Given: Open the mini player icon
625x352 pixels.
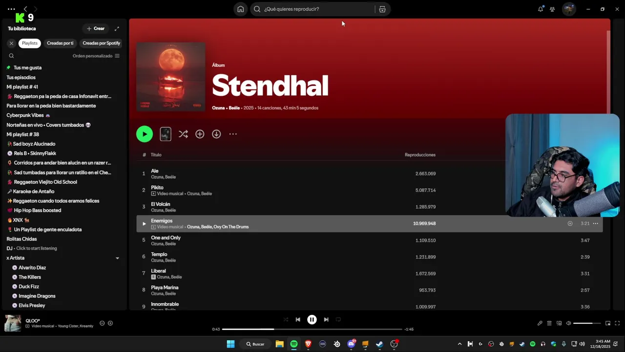Looking at the screenshot, I should (x=608, y=323).
